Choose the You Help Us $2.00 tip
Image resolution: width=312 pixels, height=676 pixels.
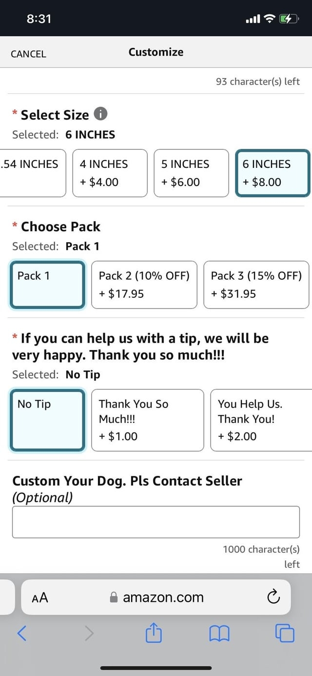tap(261, 420)
